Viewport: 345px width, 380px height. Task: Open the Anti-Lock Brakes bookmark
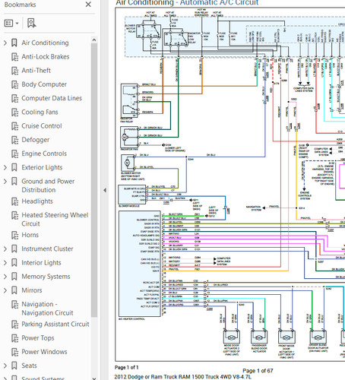pos(46,57)
